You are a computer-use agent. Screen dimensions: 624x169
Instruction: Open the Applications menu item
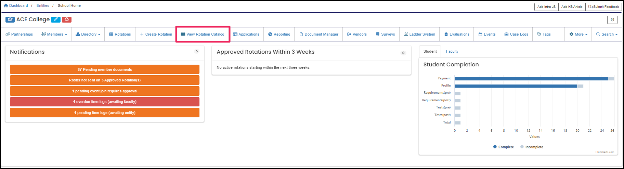pos(246,34)
